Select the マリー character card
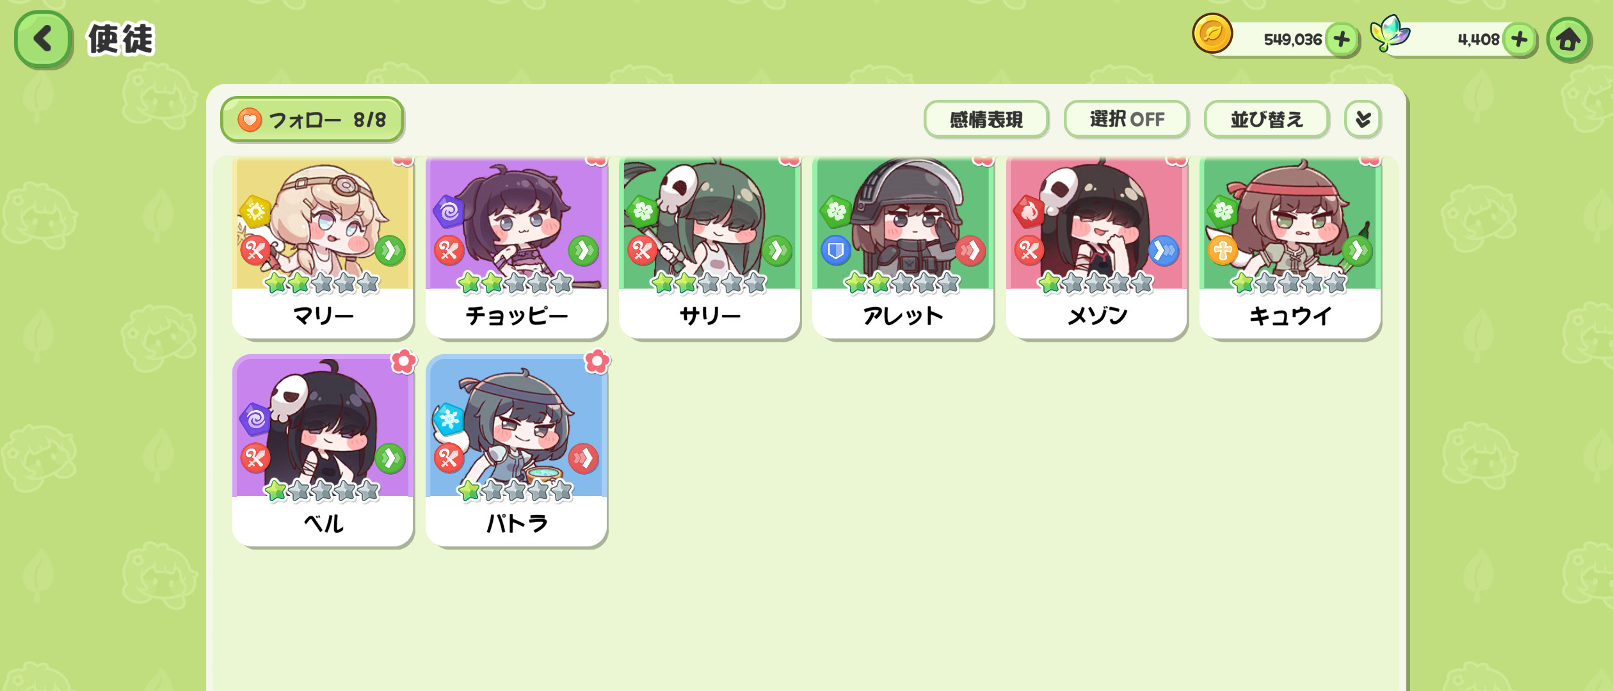Screen dimensions: 1613x691 click(323, 248)
